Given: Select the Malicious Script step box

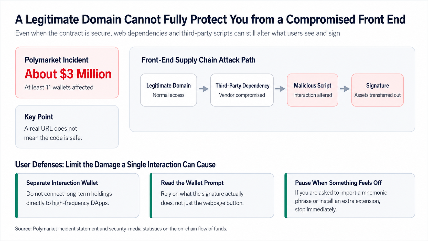Looking at the screenshot, I should (313, 90).
